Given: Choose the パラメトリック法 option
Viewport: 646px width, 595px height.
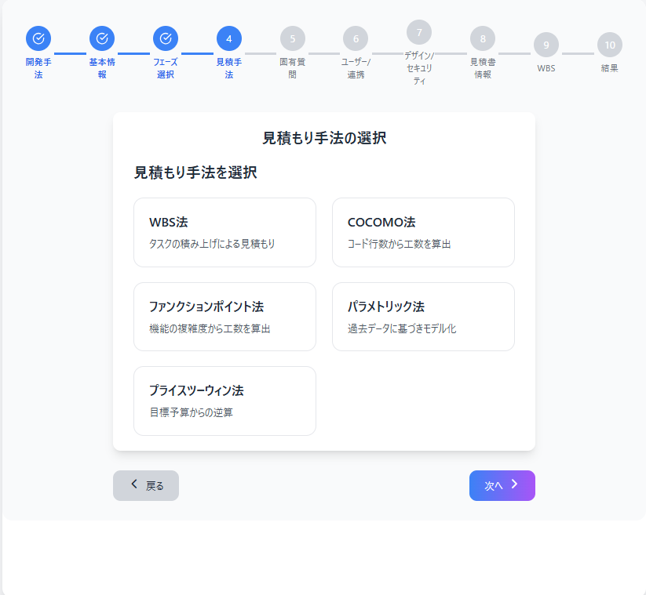Looking at the screenshot, I should [423, 317].
